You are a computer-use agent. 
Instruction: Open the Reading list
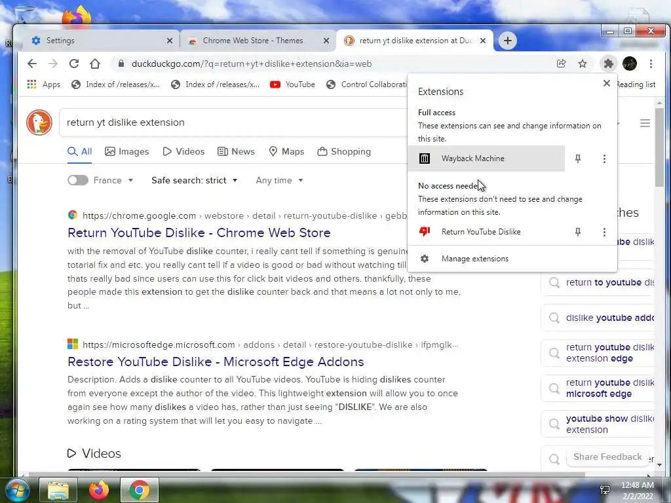click(636, 84)
